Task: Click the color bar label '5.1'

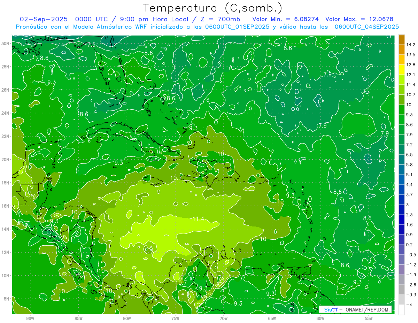Action: click(x=409, y=175)
